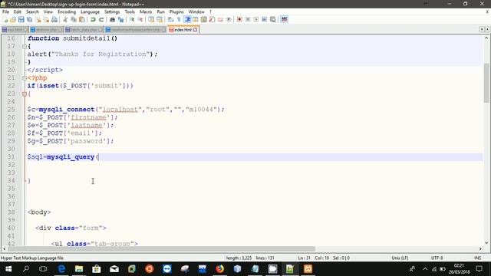Click 'Ln : 31' in the status bar
491x276 pixels.
click(x=304, y=258)
